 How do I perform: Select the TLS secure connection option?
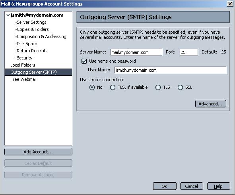point(158,88)
